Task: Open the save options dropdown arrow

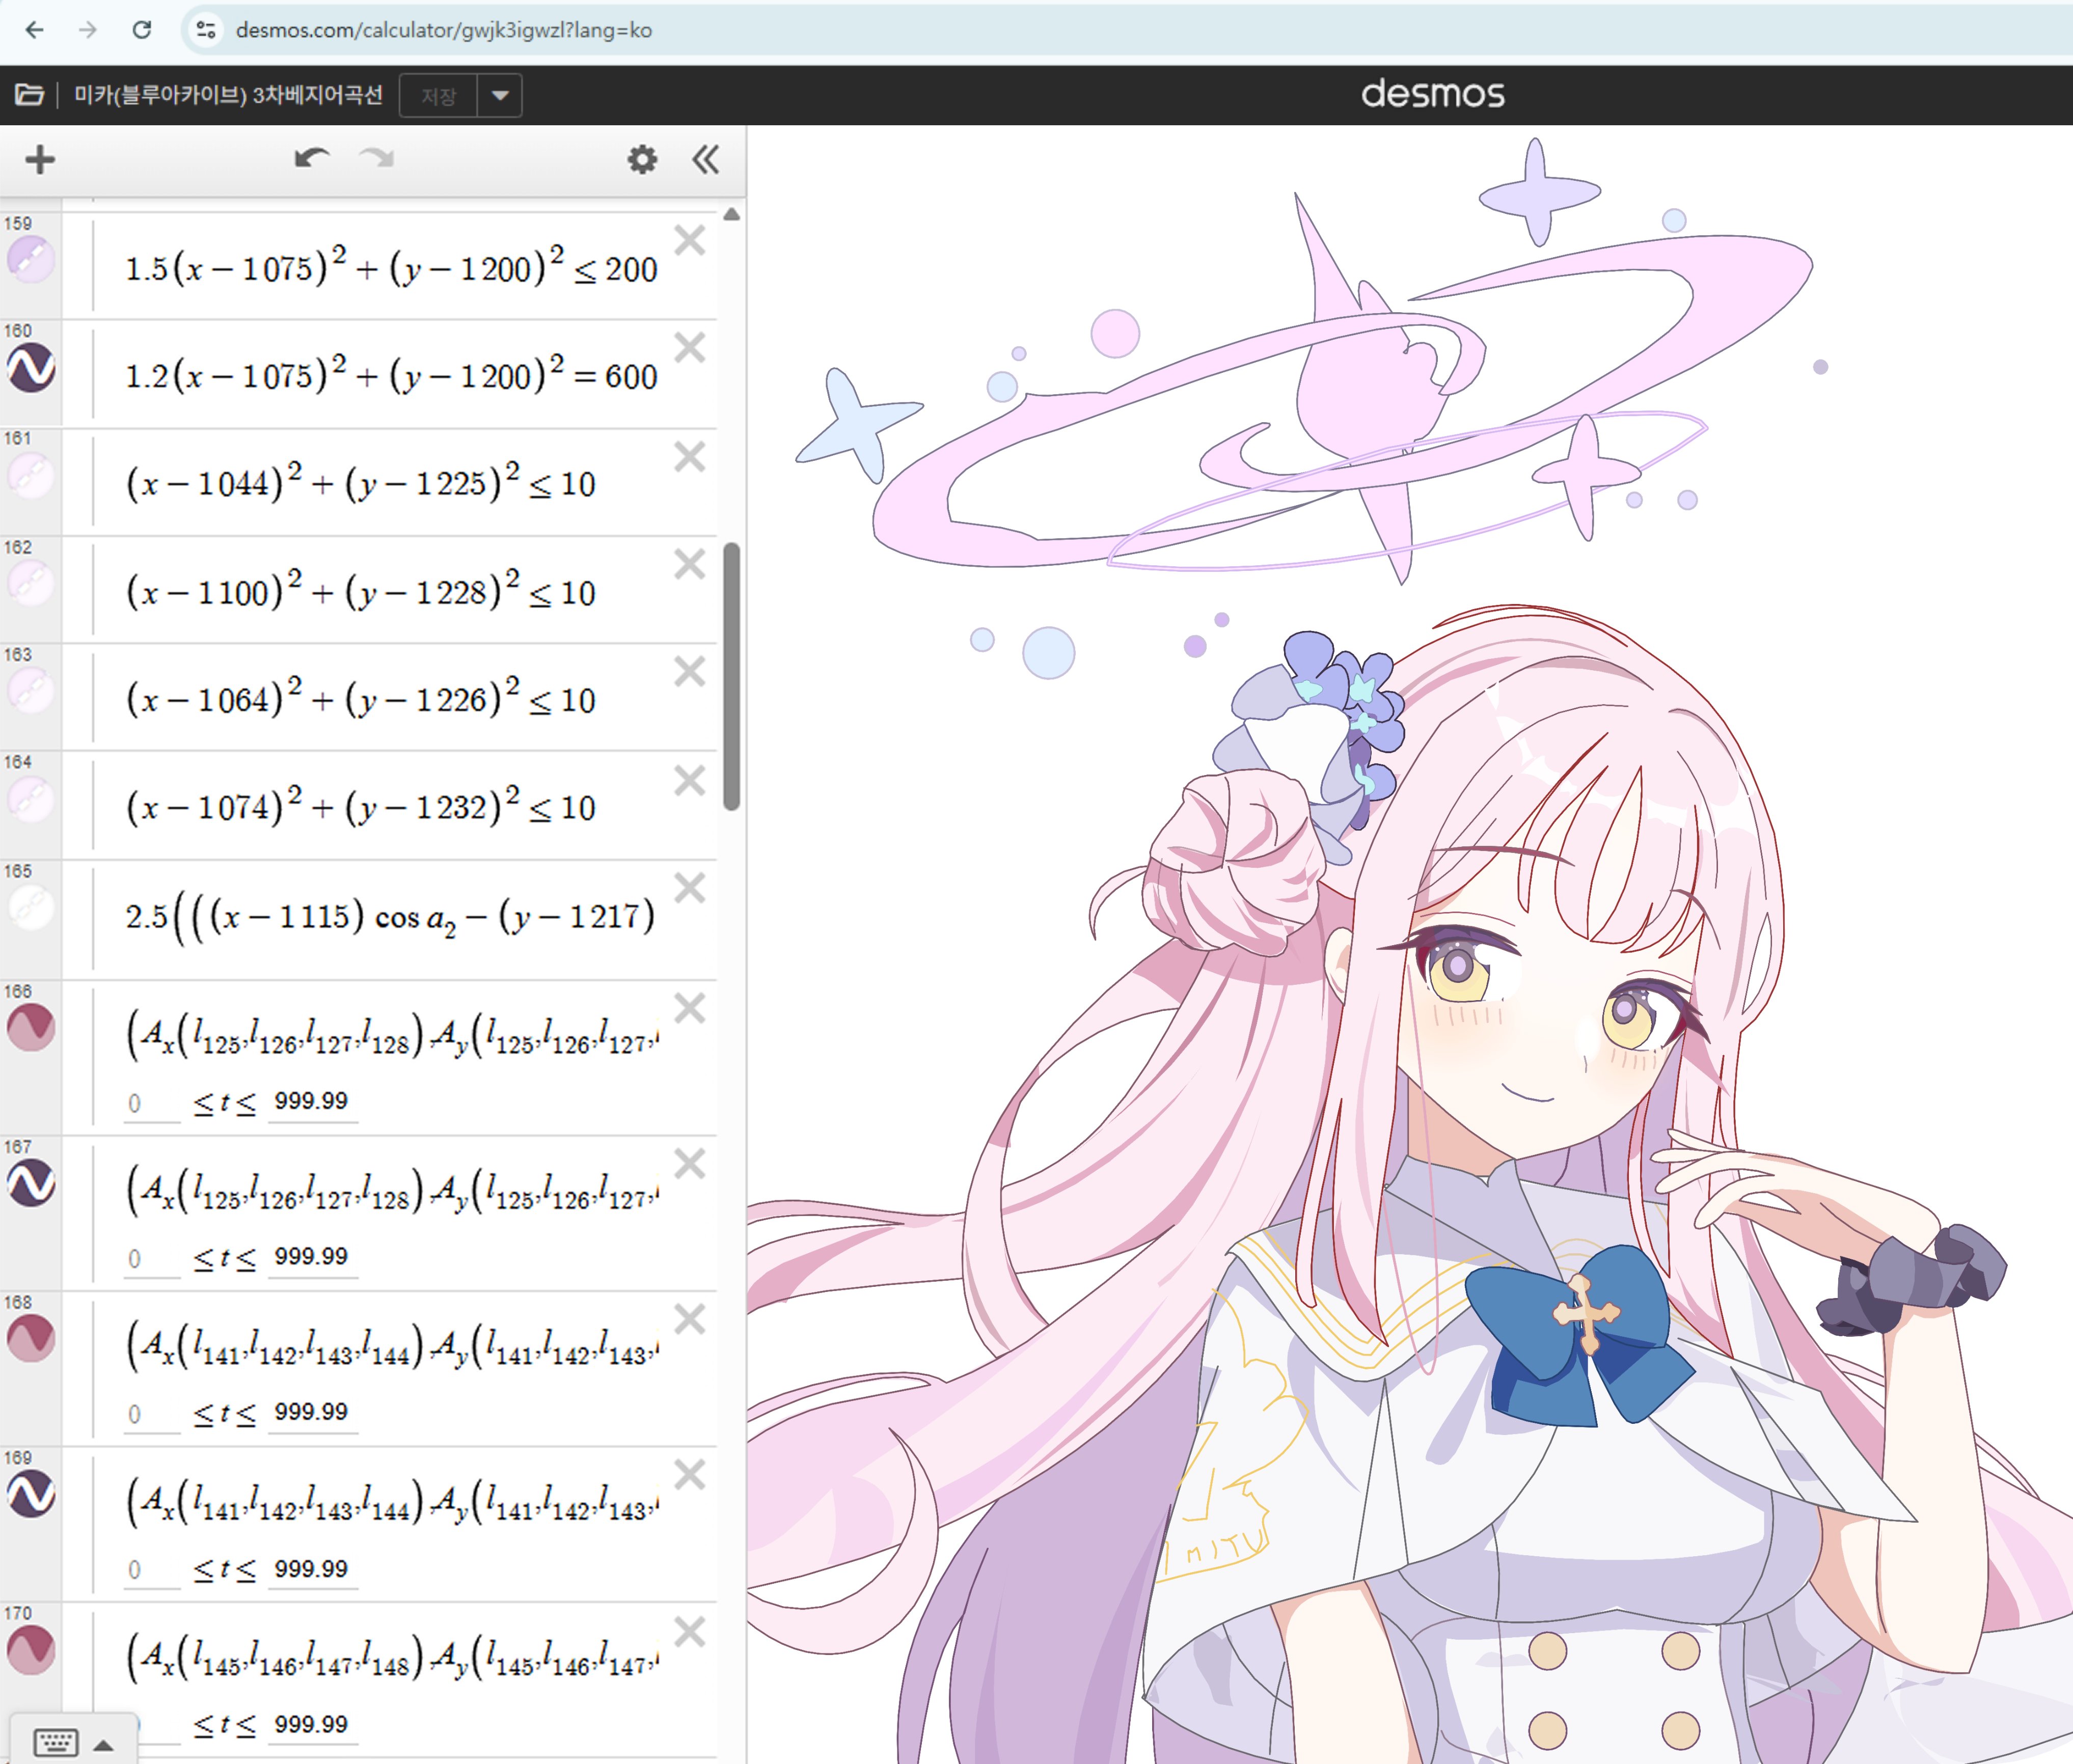Action: click(500, 96)
